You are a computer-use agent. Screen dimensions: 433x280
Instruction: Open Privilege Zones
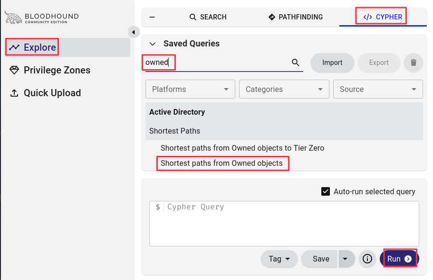click(50, 70)
